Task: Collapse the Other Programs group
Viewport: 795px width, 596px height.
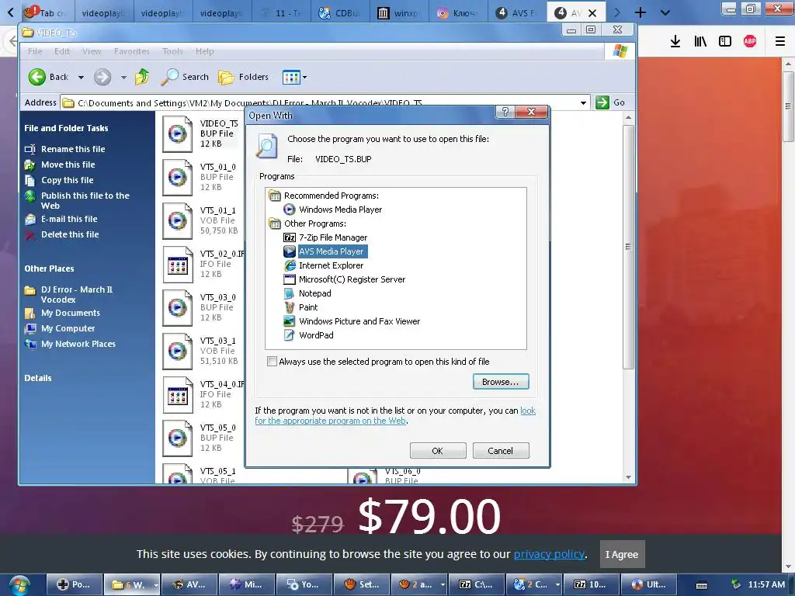Action: click(x=274, y=223)
